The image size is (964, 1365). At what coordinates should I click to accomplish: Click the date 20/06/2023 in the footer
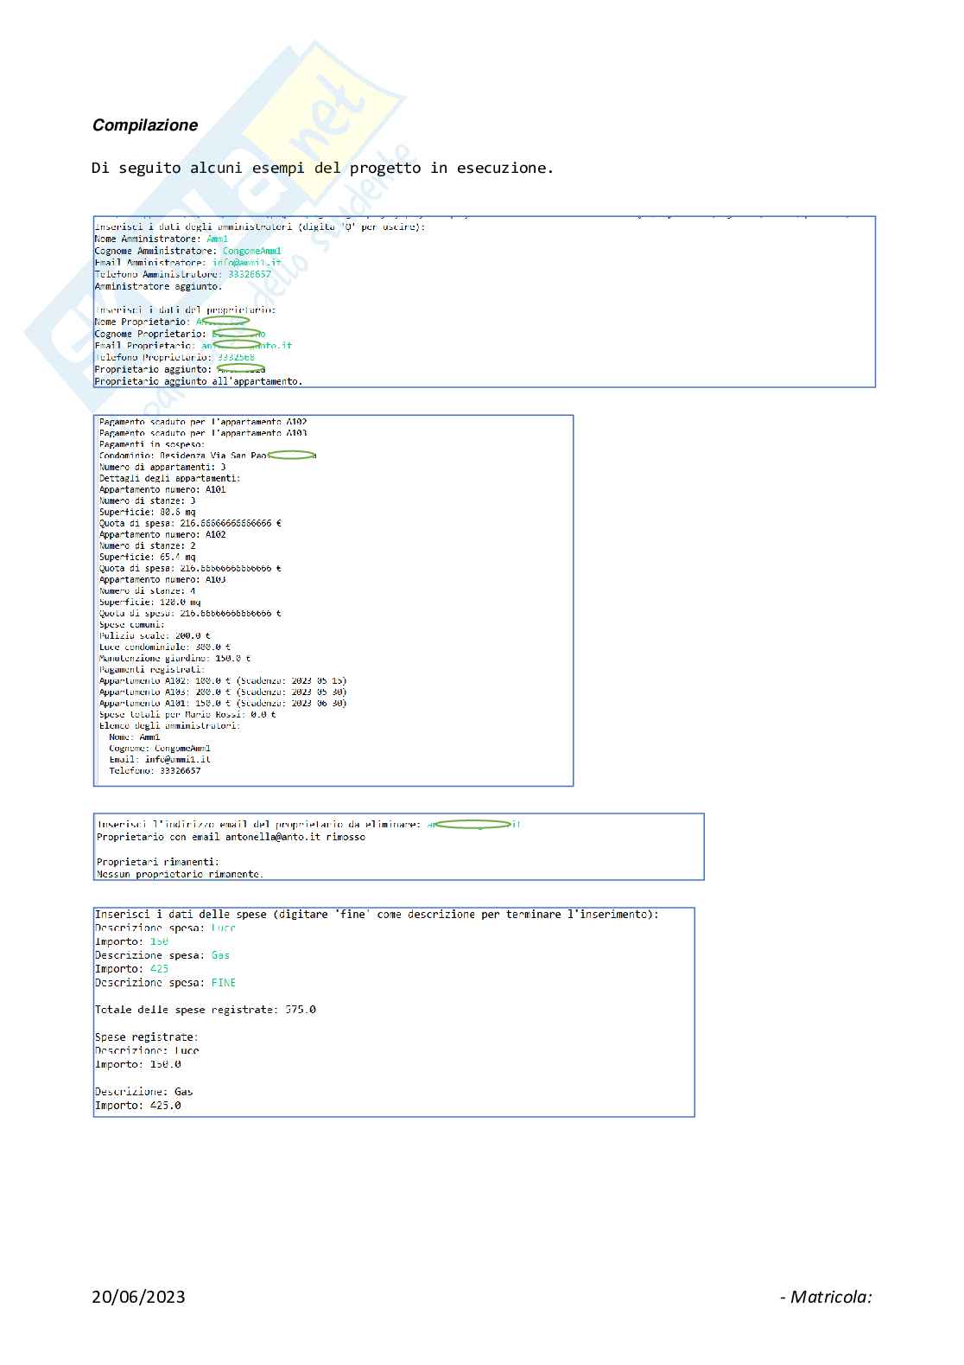tap(138, 1297)
